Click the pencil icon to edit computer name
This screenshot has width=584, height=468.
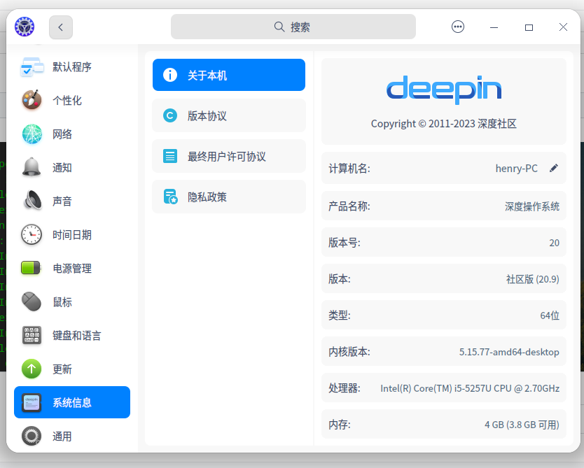pyautogui.click(x=554, y=168)
